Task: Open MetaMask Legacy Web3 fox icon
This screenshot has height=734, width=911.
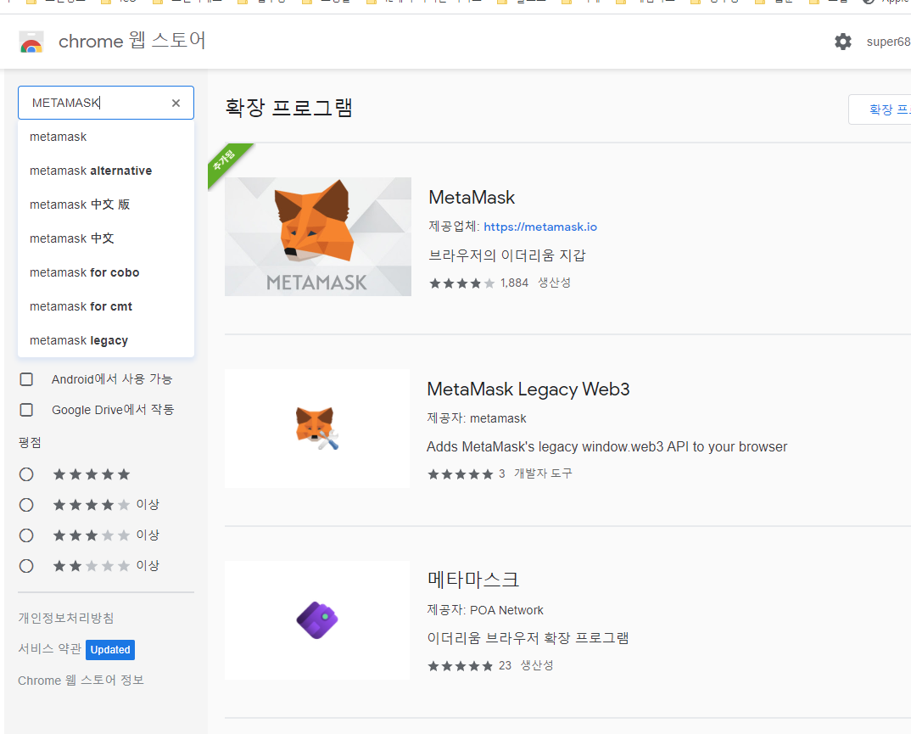Action: [x=317, y=429]
